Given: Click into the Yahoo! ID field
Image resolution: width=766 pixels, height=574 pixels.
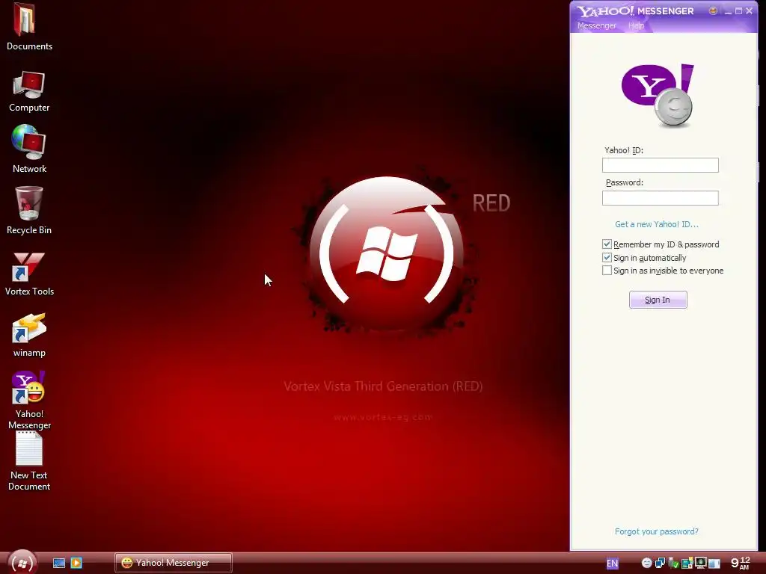Looking at the screenshot, I should [660, 165].
